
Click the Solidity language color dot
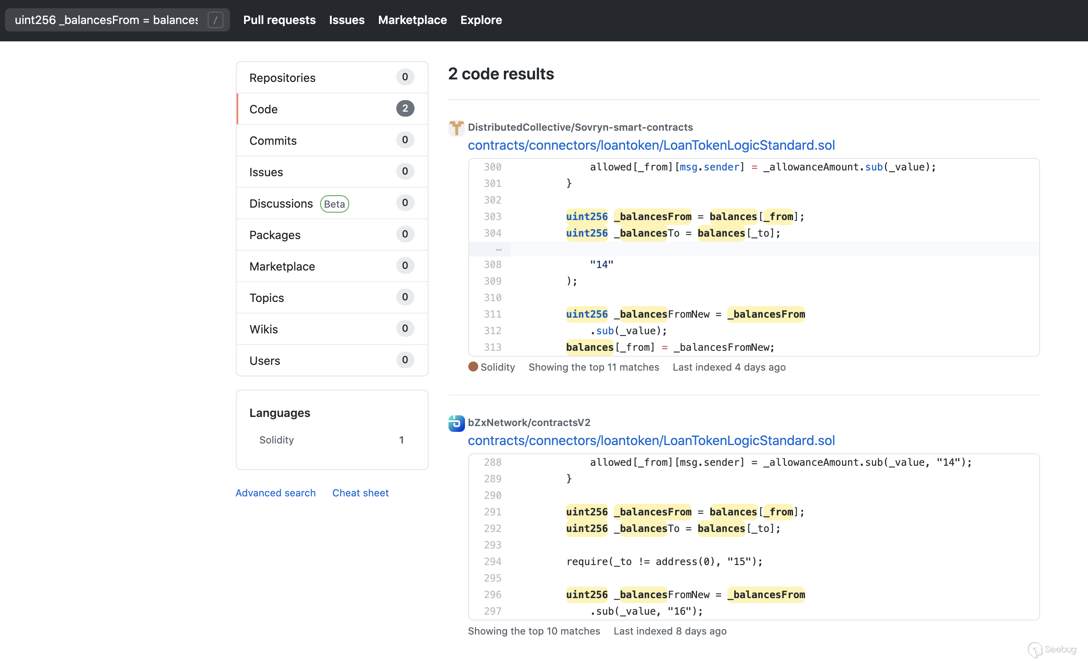click(473, 366)
